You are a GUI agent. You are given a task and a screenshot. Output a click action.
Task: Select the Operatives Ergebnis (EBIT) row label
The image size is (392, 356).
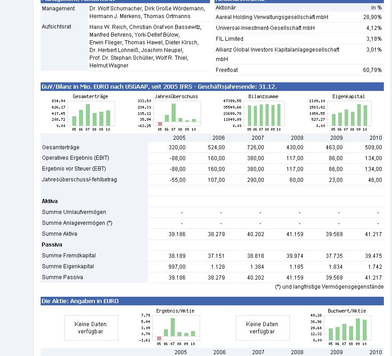click(x=75, y=158)
